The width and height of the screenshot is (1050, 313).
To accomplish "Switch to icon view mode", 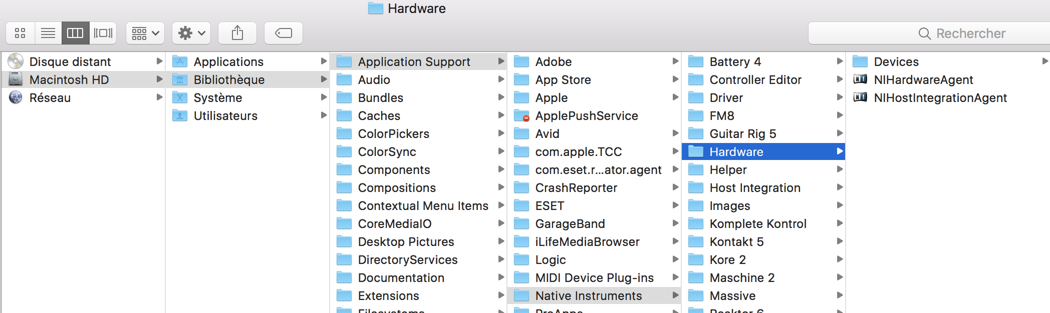I will tap(20, 33).
